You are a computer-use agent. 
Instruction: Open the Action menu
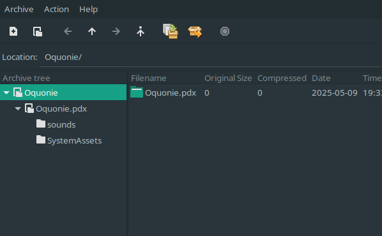(56, 9)
